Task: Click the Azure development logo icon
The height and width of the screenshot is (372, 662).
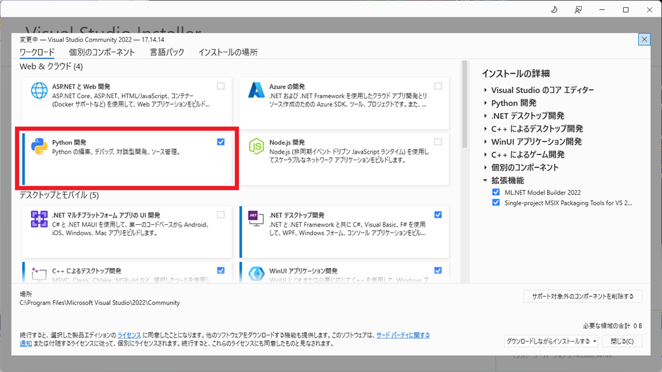Action: click(x=256, y=90)
